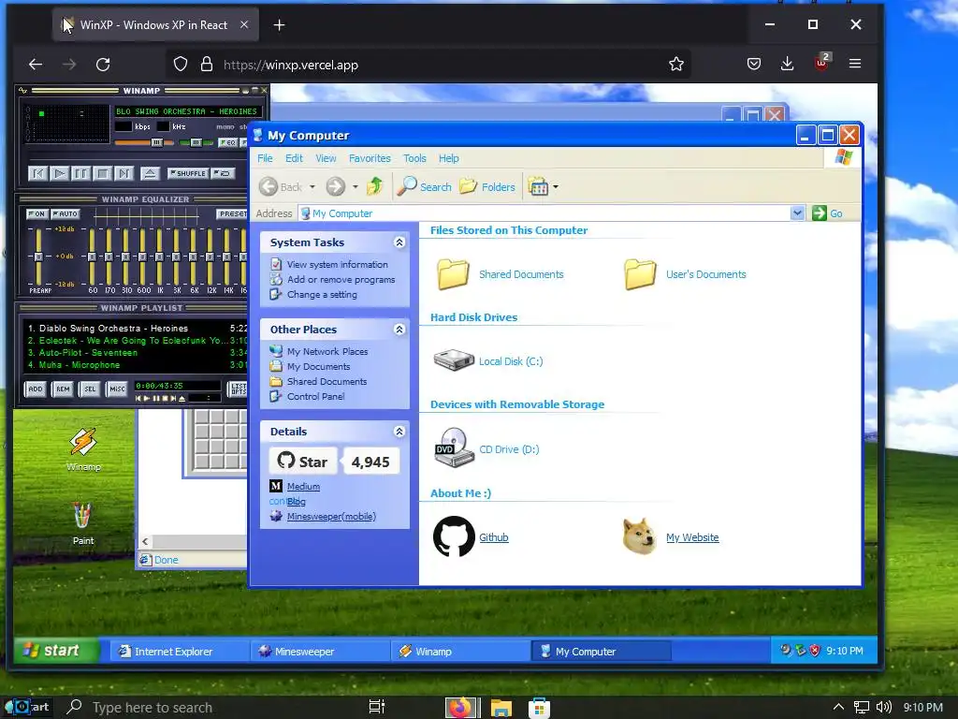958x719 pixels.
Task: Open the Favorites menu
Action: (370, 158)
